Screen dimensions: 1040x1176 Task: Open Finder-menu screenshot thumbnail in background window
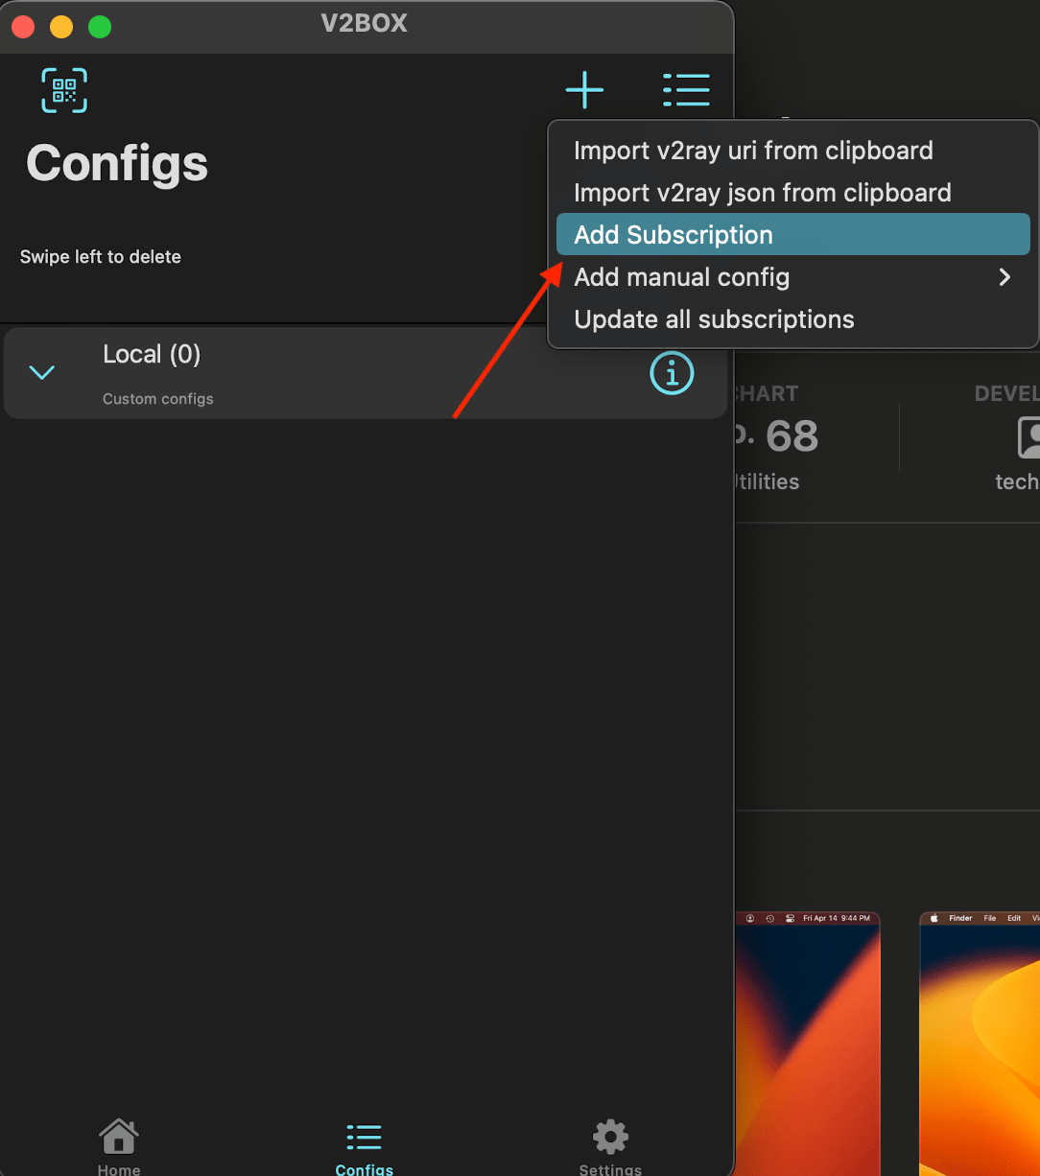980,1044
